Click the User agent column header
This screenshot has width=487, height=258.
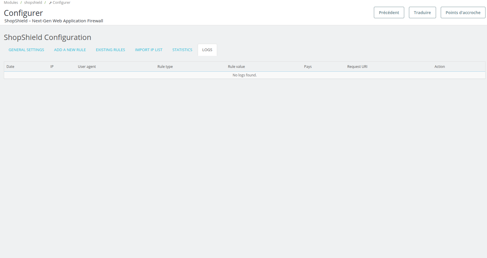(x=87, y=67)
